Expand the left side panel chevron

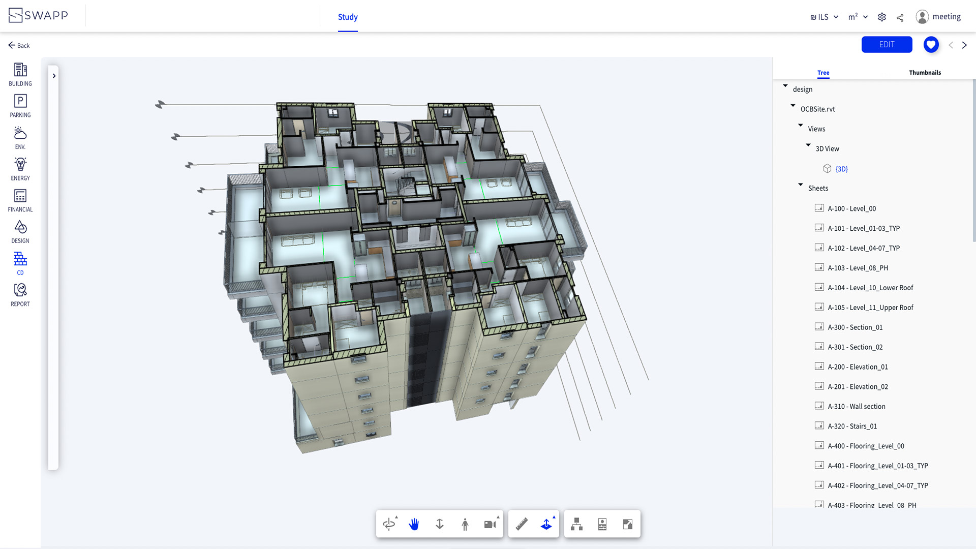tap(54, 76)
